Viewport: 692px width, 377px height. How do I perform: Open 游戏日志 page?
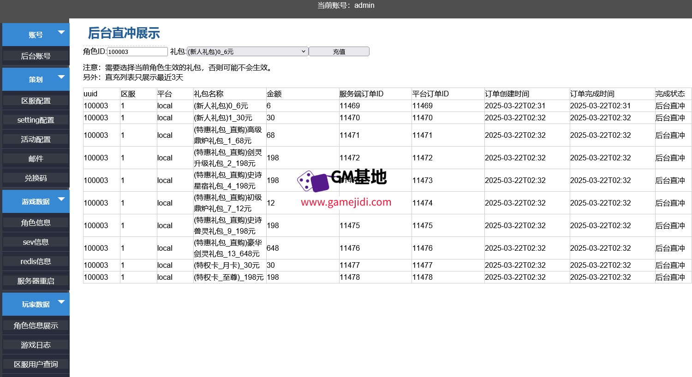[36, 345]
